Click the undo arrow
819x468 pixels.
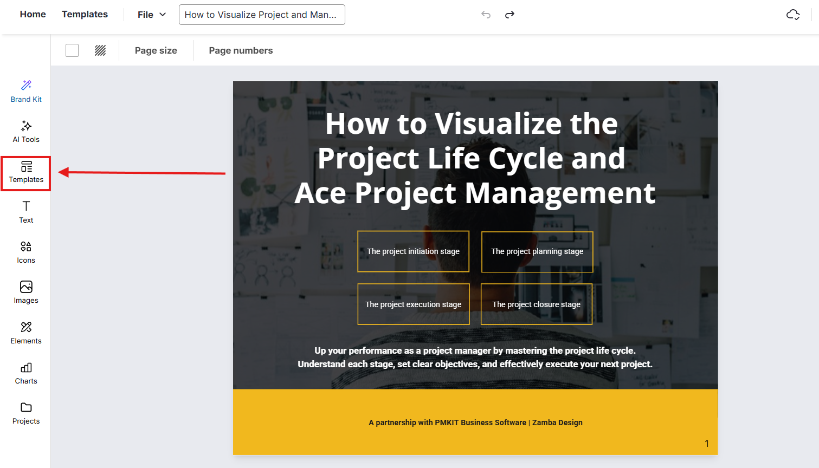pos(486,15)
